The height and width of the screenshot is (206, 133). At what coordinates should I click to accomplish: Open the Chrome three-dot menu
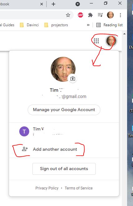pyautogui.click(x=120, y=15)
